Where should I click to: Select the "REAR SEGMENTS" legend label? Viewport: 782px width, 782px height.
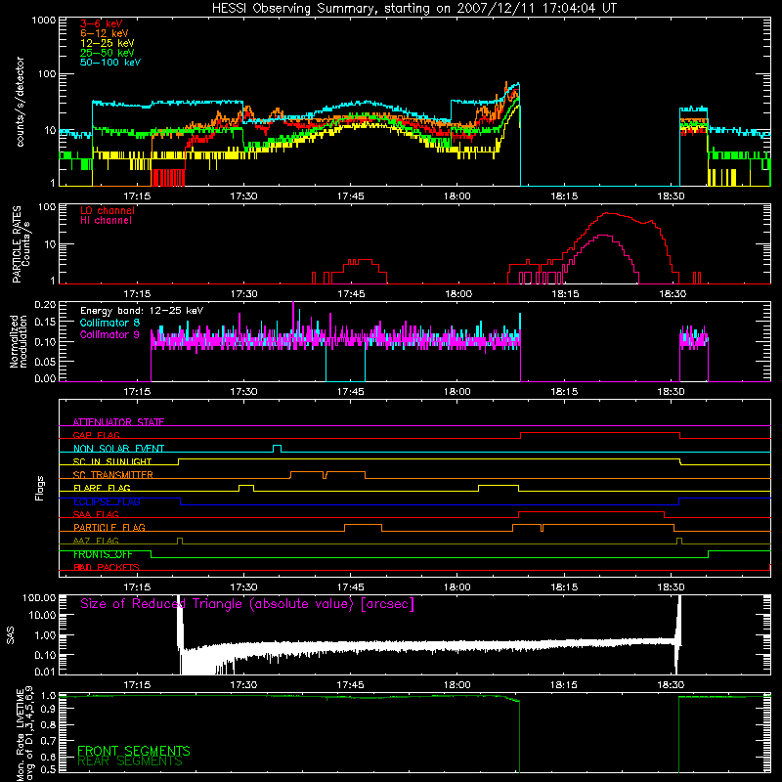[x=130, y=761]
